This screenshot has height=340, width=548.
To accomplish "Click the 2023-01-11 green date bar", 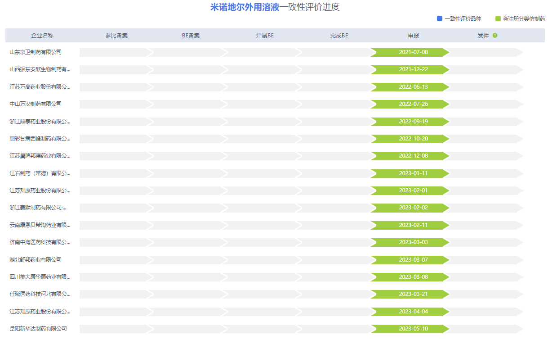I will pyautogui.click(x=410, y=173).
